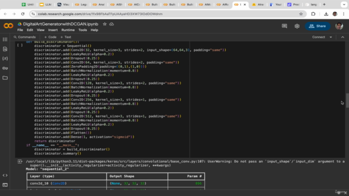The height and width of the screenshot is (196, 349).
Task: Switch to the LLM tab
Action: click(46, 4)
